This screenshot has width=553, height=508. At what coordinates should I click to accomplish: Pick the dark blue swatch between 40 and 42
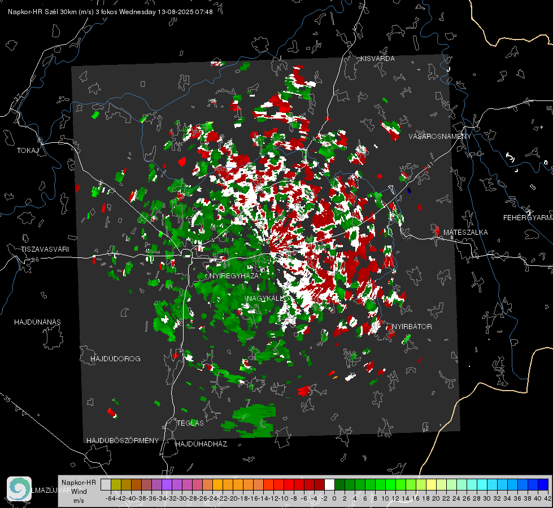tap(543, 484)
